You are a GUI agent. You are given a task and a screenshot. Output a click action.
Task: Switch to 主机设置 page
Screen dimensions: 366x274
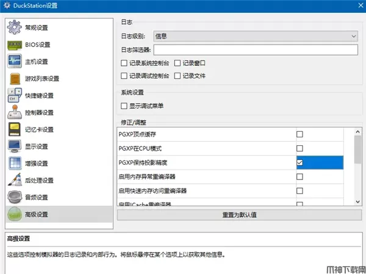click(59, 62)
